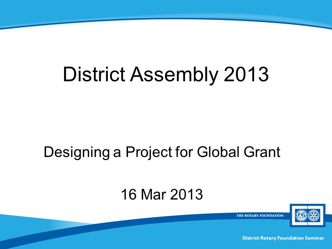Click the date 16 Mar 2013
This screenshot has height=249, width=332.
162,194
